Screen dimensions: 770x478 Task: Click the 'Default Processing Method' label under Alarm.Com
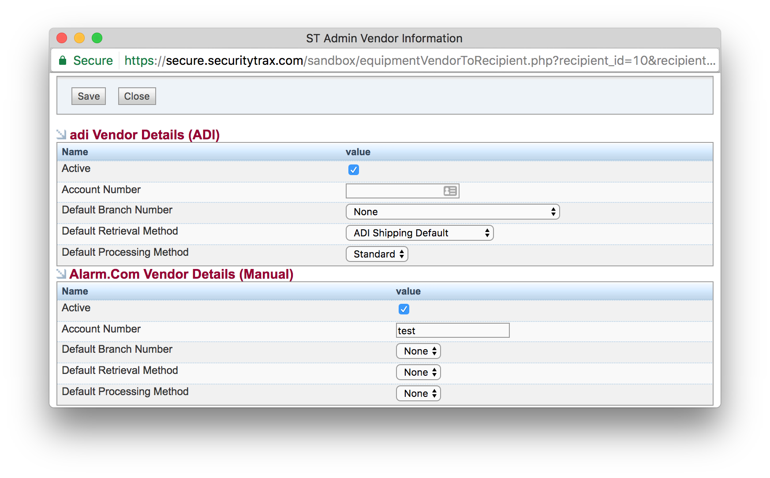(125, 392)
